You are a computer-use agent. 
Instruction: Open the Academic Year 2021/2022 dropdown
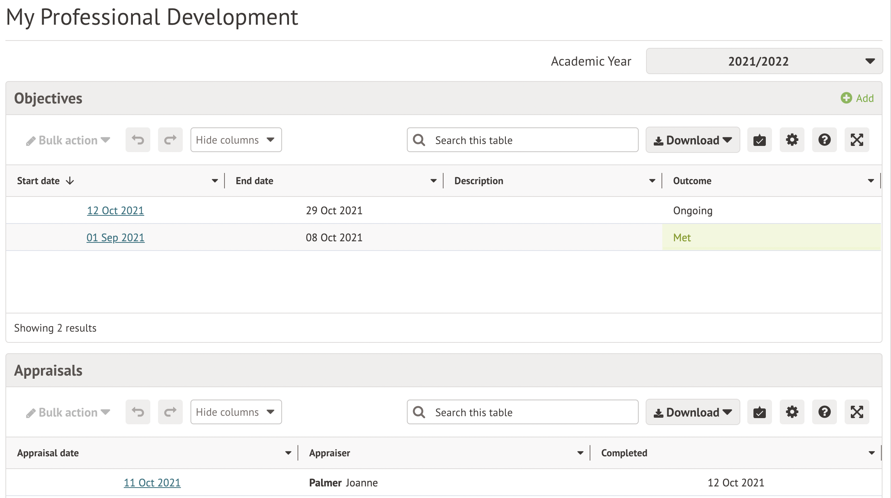pyautogui.click(x=764, y=61)
